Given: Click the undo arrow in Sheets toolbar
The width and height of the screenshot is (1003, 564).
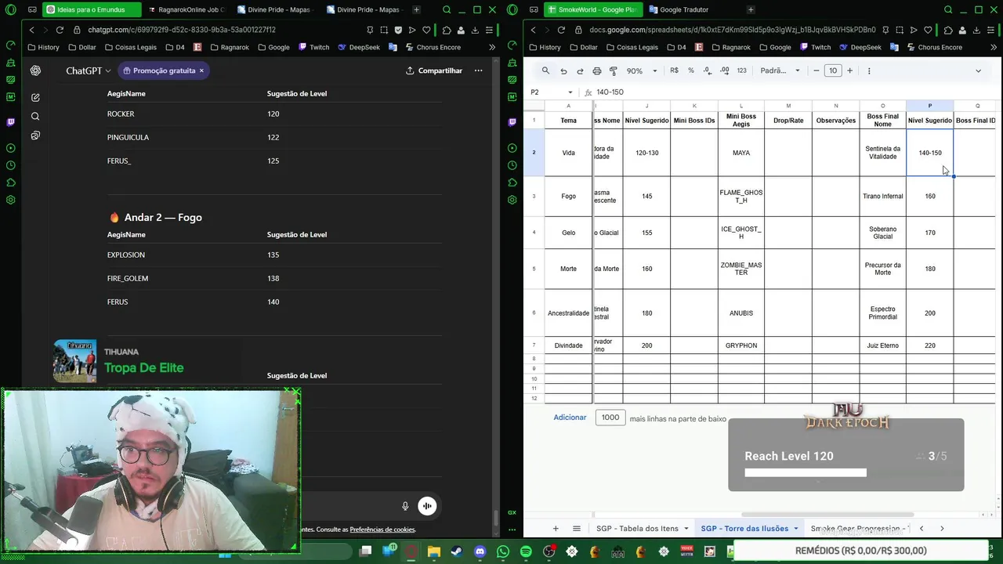Looking at the screenshot, I should (x=563, y=70).
